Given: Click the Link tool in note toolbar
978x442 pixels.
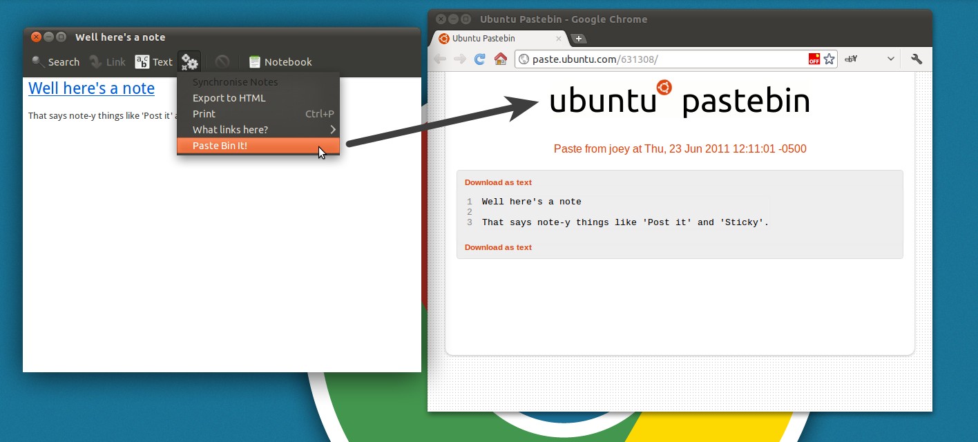Looking at the screenshot, I should click(x=107, y=62).
